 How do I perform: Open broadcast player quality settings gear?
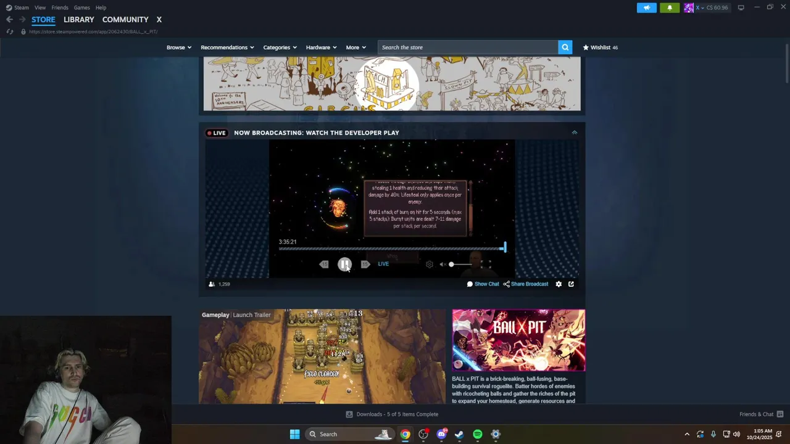pos(430,264)
